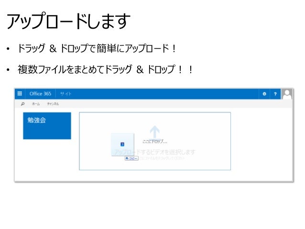
Task: Open the settings gear icon
Action: pyautogui.click(x=264, y=94)
